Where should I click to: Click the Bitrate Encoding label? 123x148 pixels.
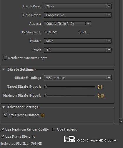click(x=28, y=78)
